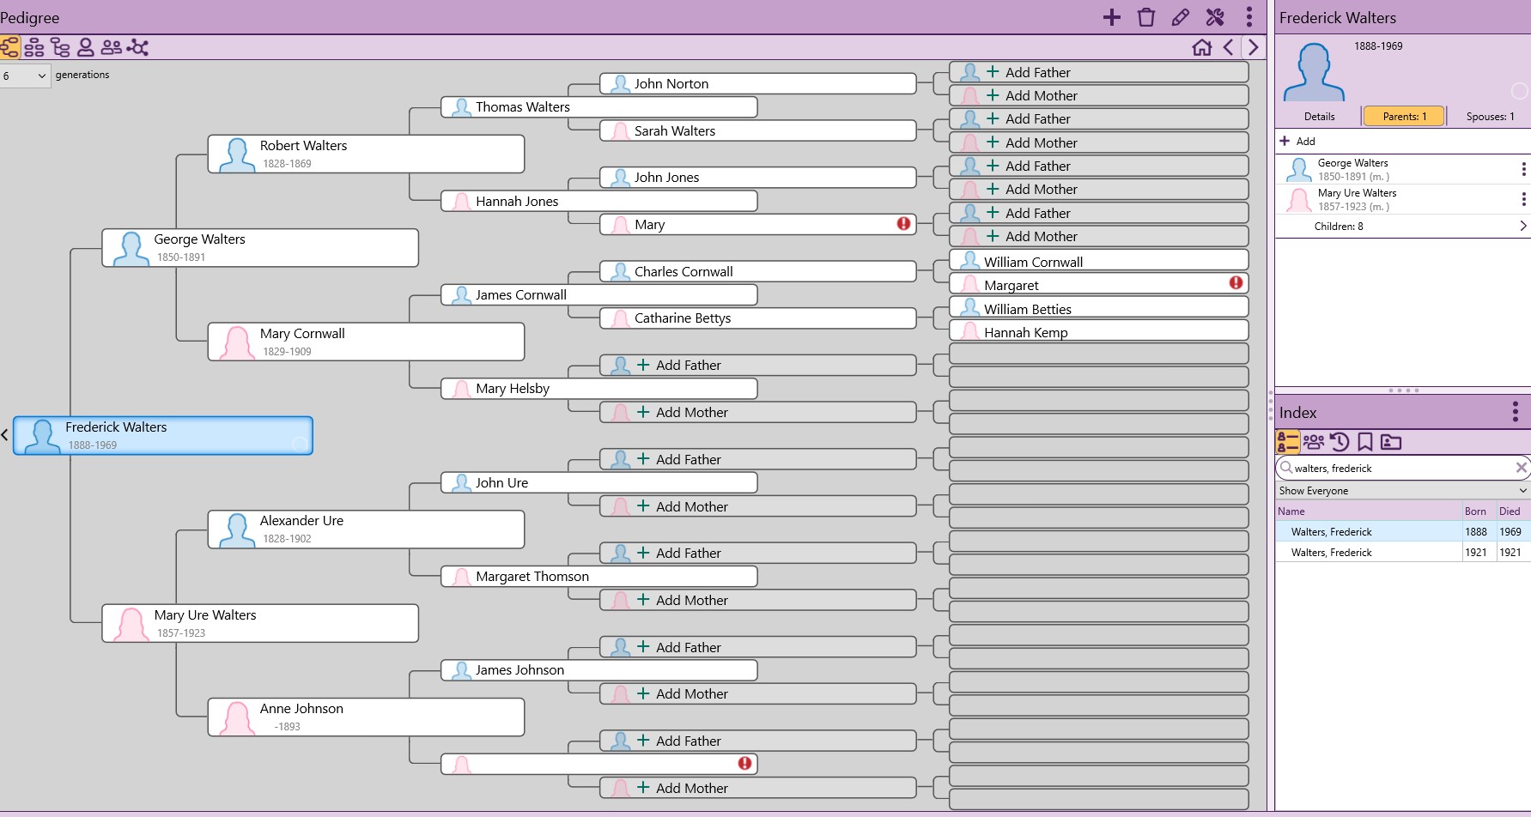The image size is (1531, 817).
Task: Open the Groups icon in the Index toolbar
Action: click(1314, 442)
